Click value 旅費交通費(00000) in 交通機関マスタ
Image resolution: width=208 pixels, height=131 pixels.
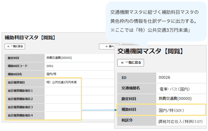[x=175, y=99]
